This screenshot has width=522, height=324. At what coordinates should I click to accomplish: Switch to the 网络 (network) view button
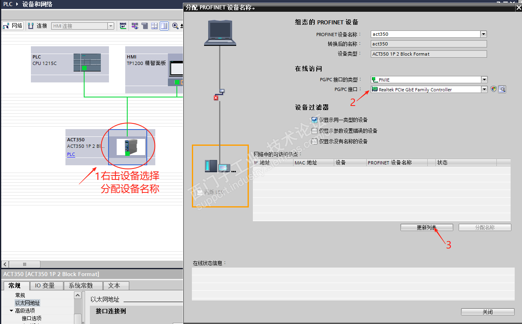(x=13, y=26)
